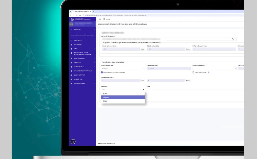Uncheck the checked box under the start date

[x=102, y=72]
